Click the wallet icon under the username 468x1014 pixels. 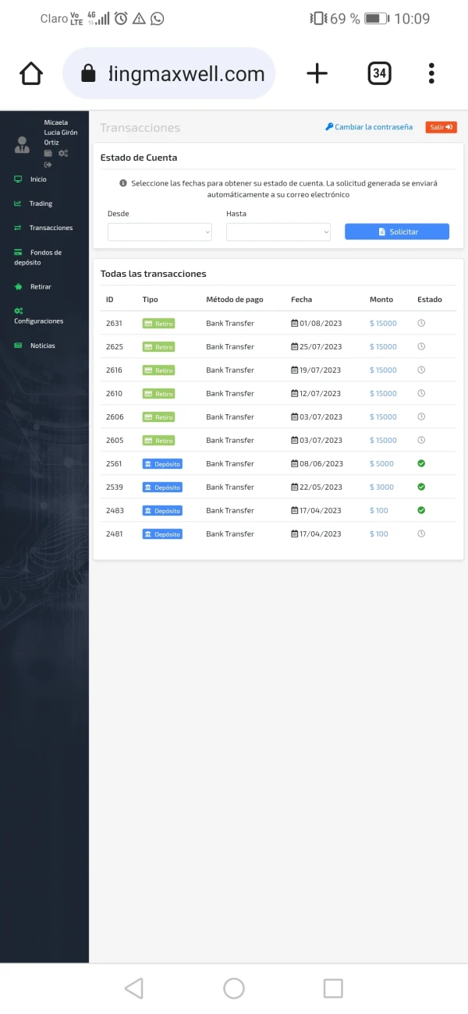pyautogui.click(x=48, y=154)
